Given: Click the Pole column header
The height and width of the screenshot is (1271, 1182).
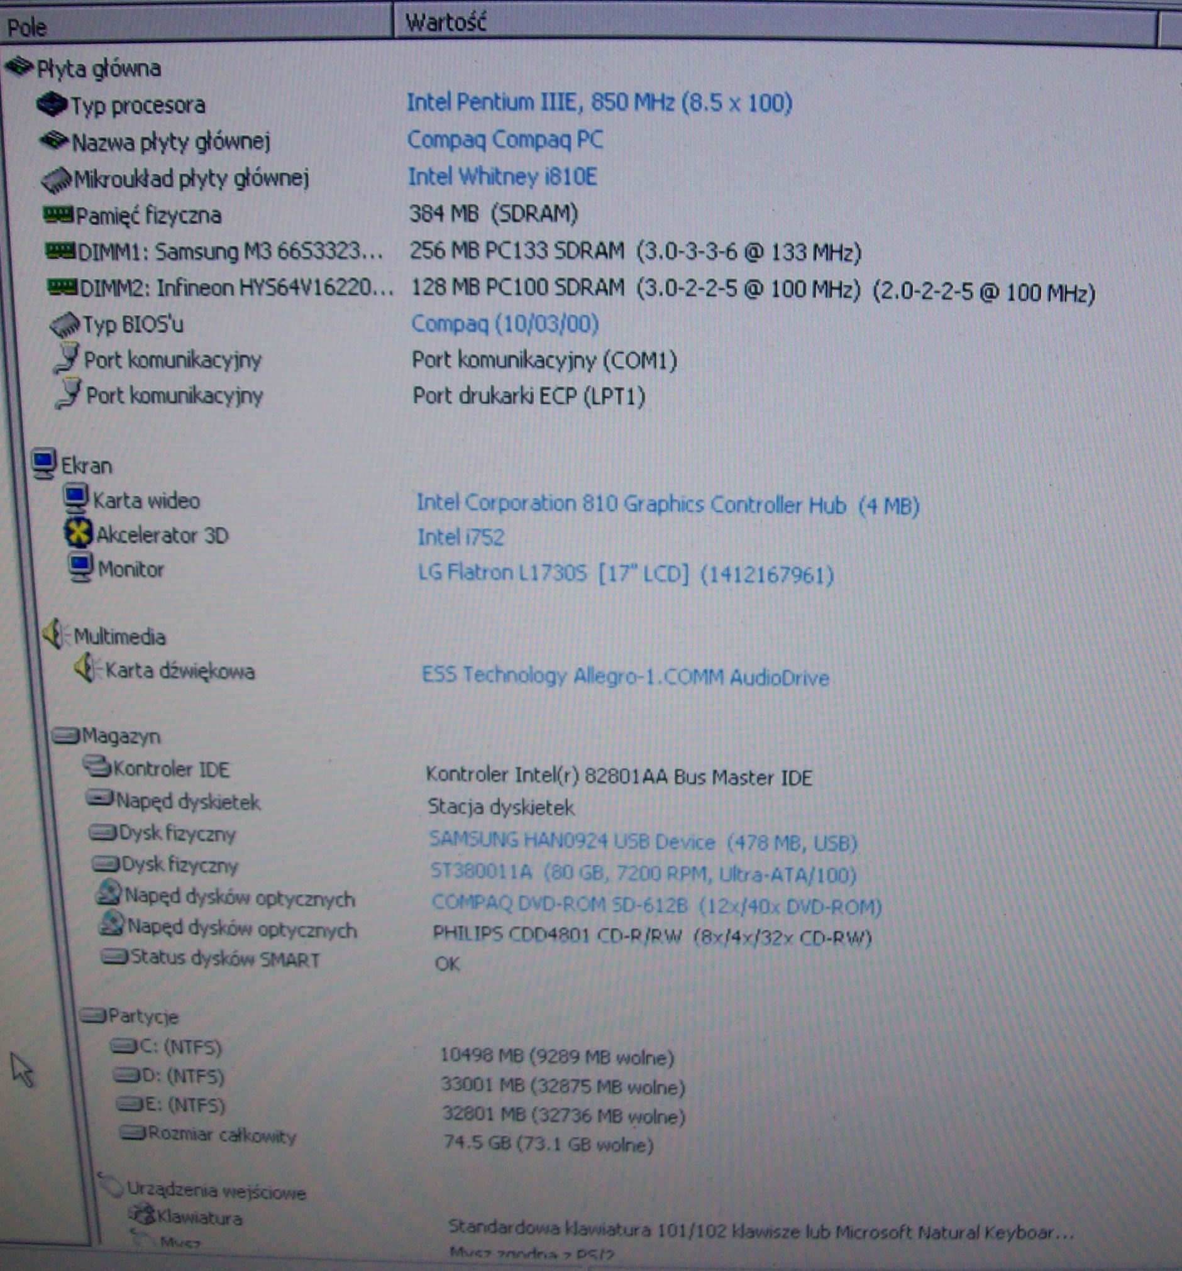Looking at the screenshot, I should (x=196, y=25).
